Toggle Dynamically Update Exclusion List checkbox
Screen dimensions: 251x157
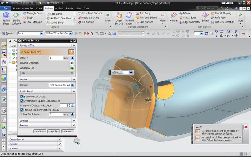[x=22, y=101]
